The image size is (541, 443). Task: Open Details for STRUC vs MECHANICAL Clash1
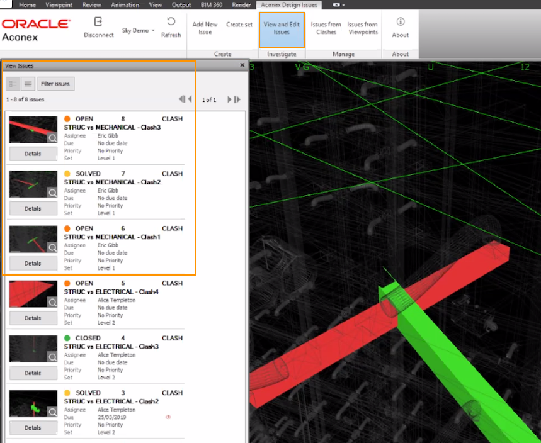(33, 264)
